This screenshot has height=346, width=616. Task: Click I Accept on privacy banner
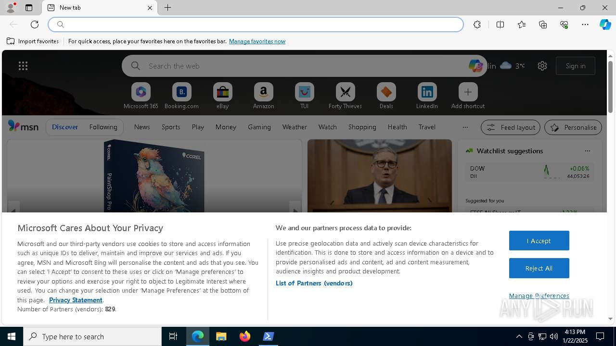tap(539, 241)
